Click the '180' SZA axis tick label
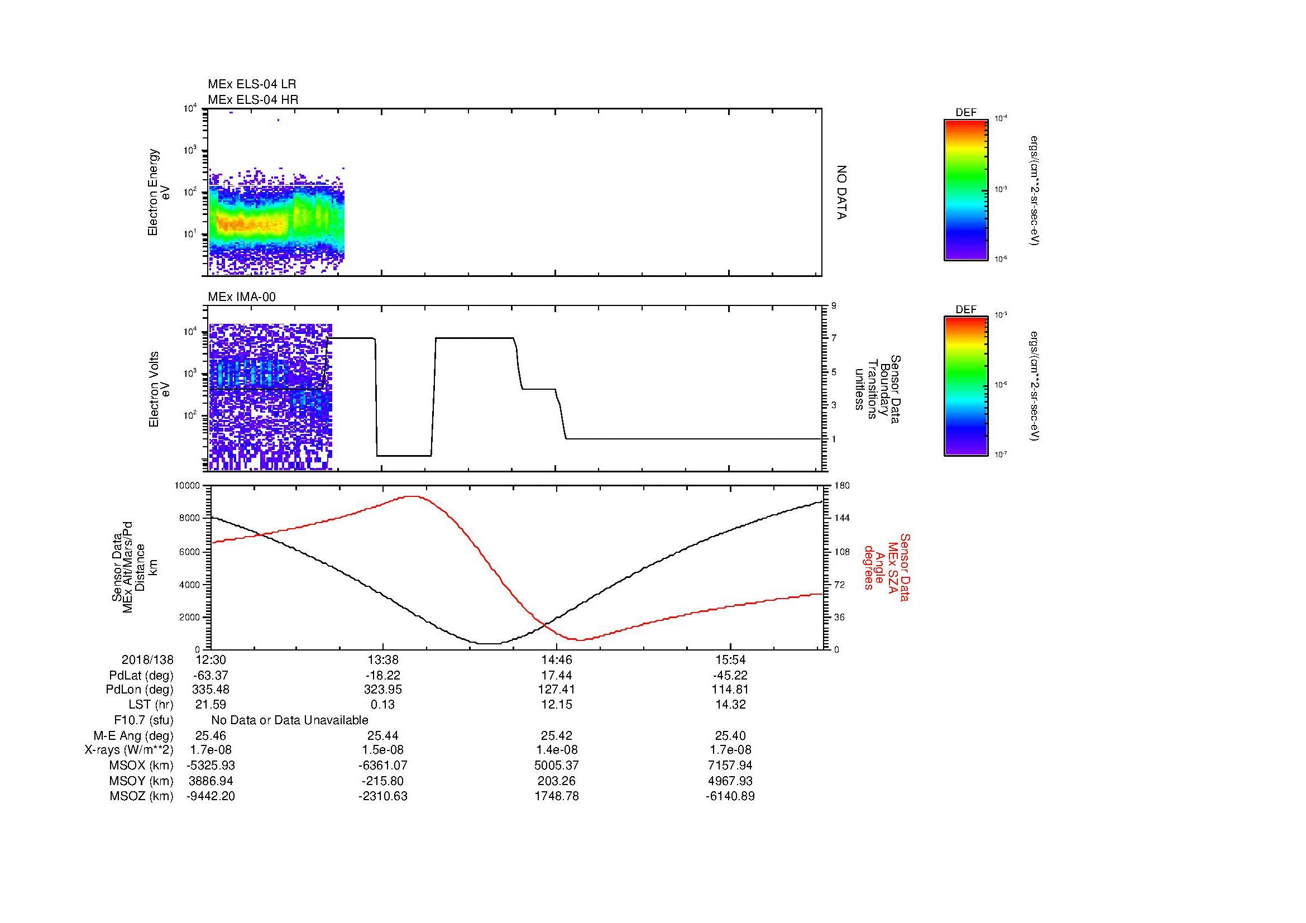This screenshot has width=1306, height=923. coord(843,486)
